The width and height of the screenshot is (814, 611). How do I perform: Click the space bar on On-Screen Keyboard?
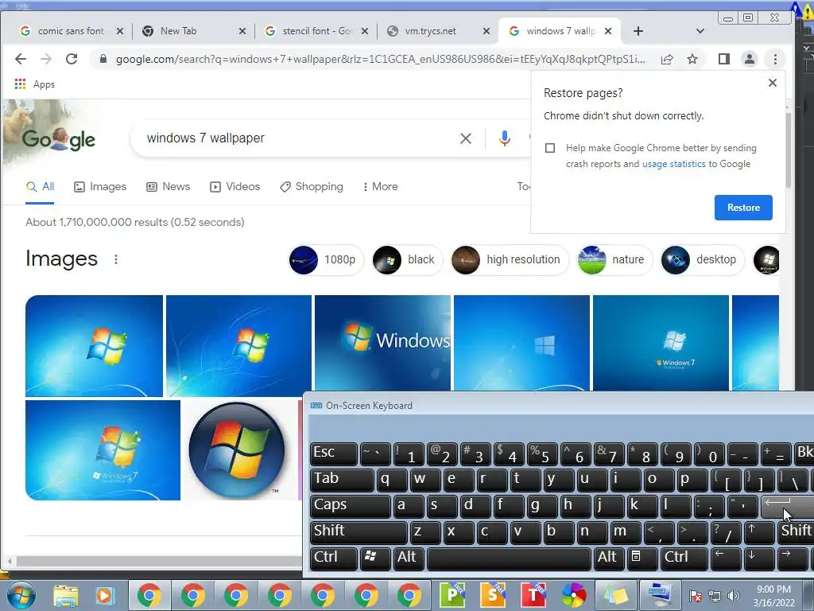point(509,558)
